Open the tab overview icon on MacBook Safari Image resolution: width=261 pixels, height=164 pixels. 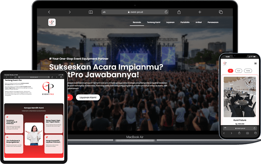click(x=220, y=12)
